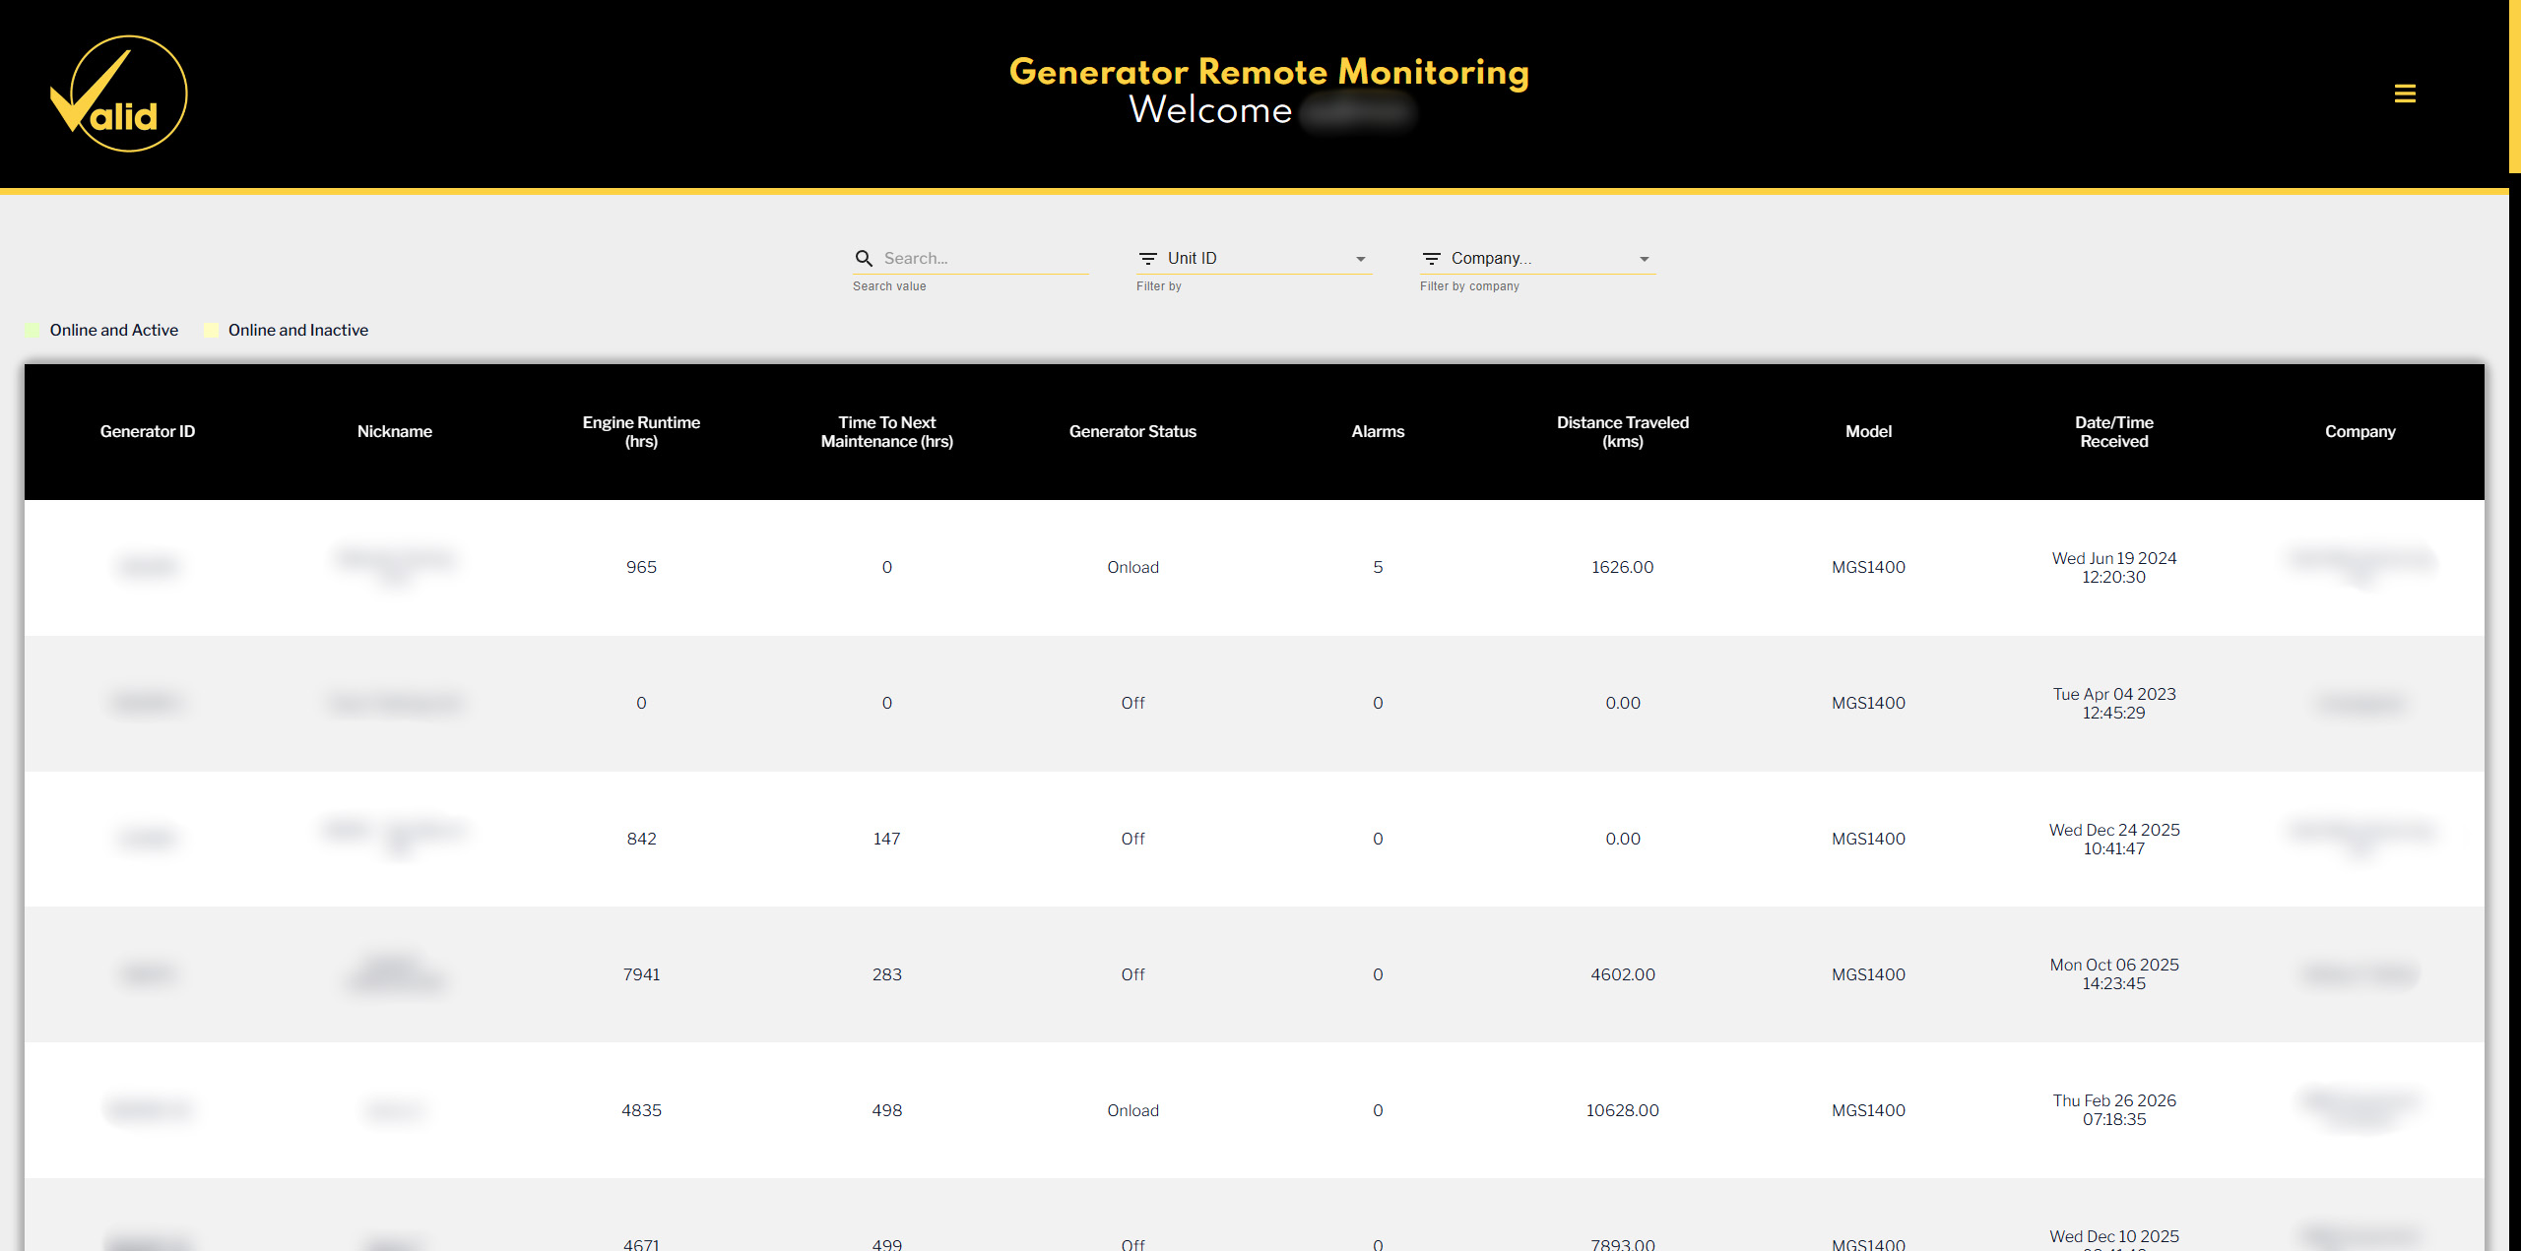Select the row with 965 engine hours

click(x=641, y=567)
